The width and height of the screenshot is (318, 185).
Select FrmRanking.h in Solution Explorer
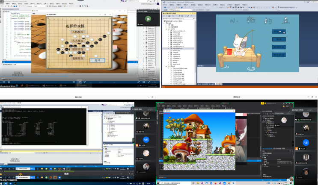tap(178, 41)
